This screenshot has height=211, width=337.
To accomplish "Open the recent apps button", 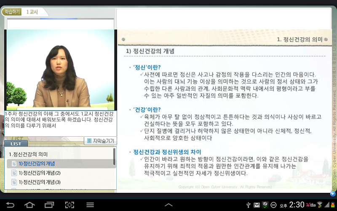I will click(x=49, y=205).
